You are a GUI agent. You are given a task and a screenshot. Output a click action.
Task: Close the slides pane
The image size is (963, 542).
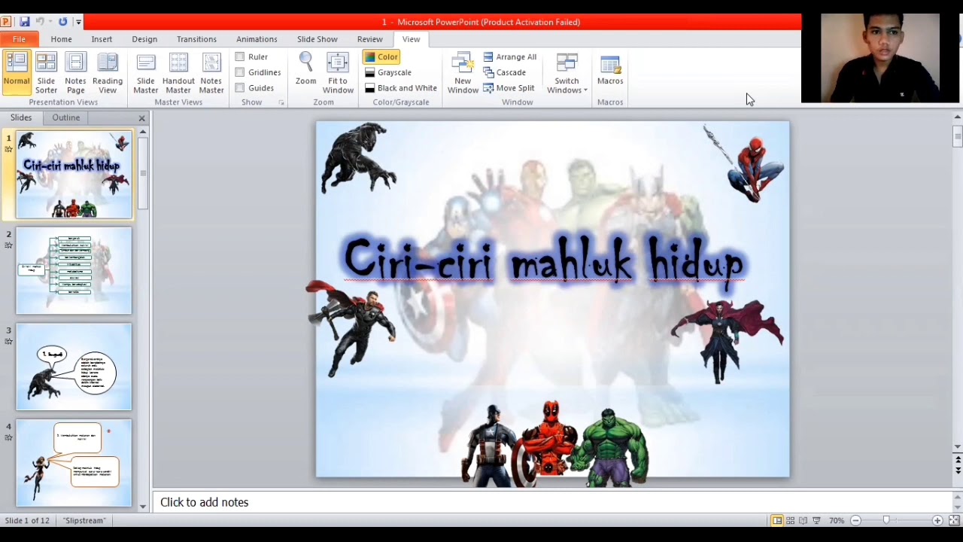click(141, 118)
